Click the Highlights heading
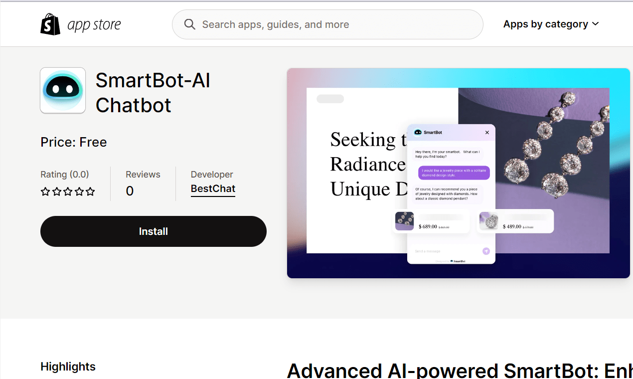633x379 pixels. coord(68,367)
